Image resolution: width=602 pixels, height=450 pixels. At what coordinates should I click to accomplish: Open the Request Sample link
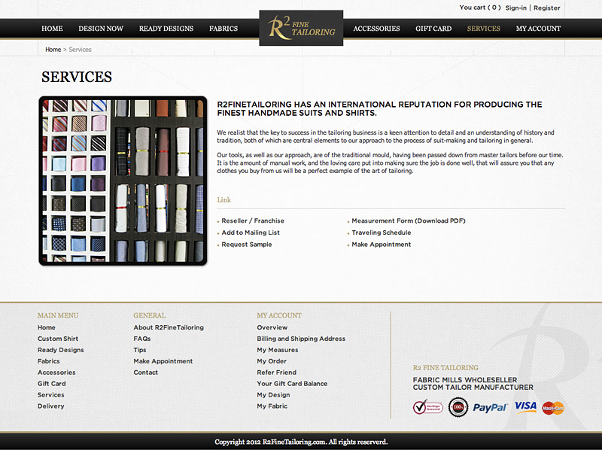point(247,245)
